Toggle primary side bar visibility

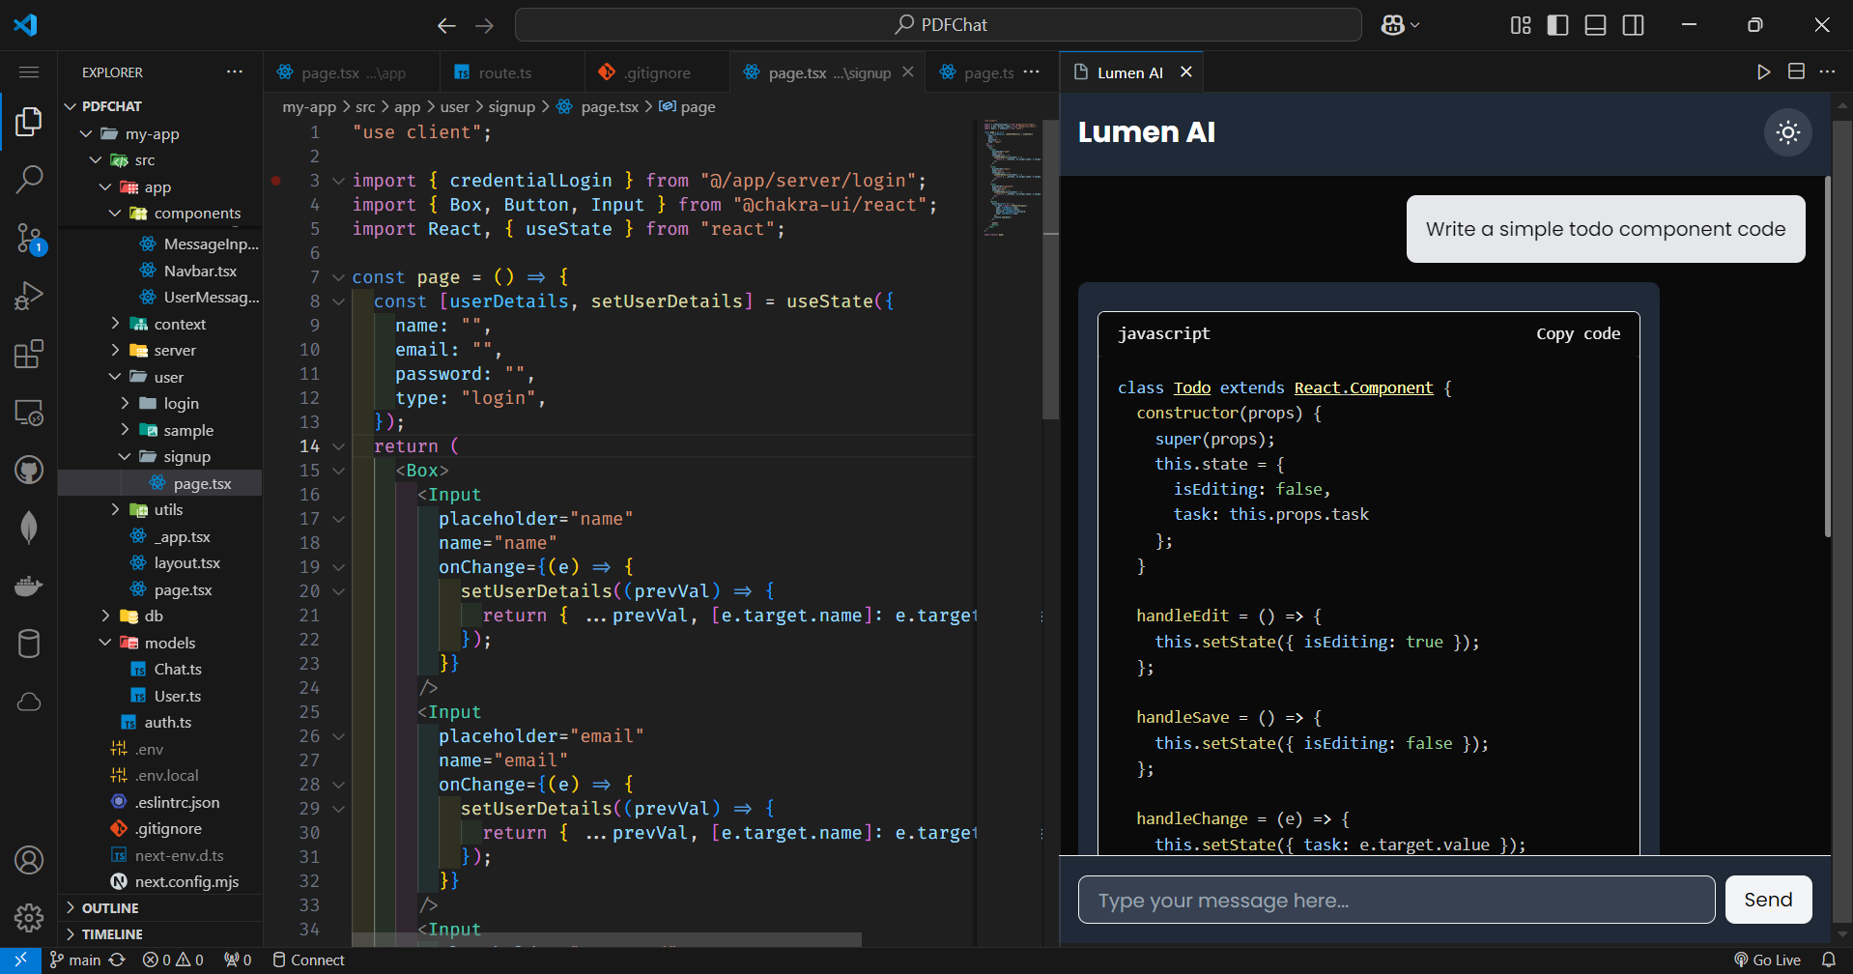[x=1557, y=25]
